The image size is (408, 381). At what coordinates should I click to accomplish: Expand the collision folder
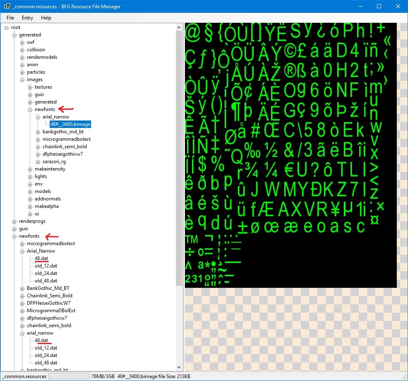[22, 50]
